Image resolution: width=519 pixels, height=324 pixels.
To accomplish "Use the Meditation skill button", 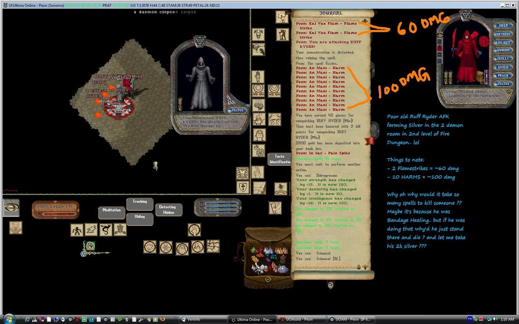I will (x=112, y=212).
